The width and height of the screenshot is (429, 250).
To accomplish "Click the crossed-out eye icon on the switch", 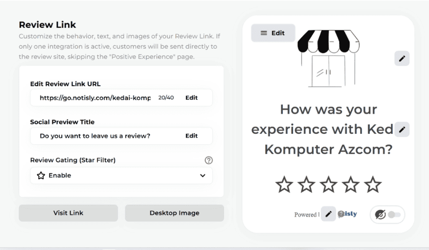I will (x=380, y=215).
